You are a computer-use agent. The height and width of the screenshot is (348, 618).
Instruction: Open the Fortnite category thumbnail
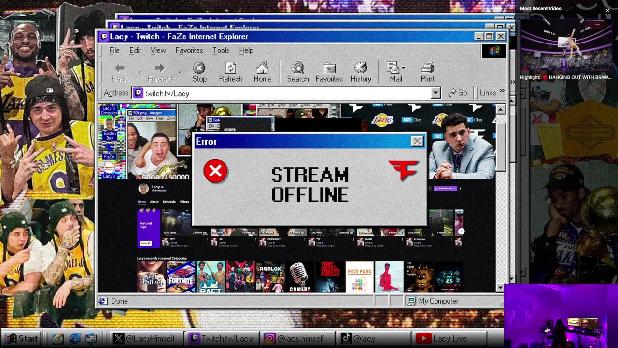181,277
